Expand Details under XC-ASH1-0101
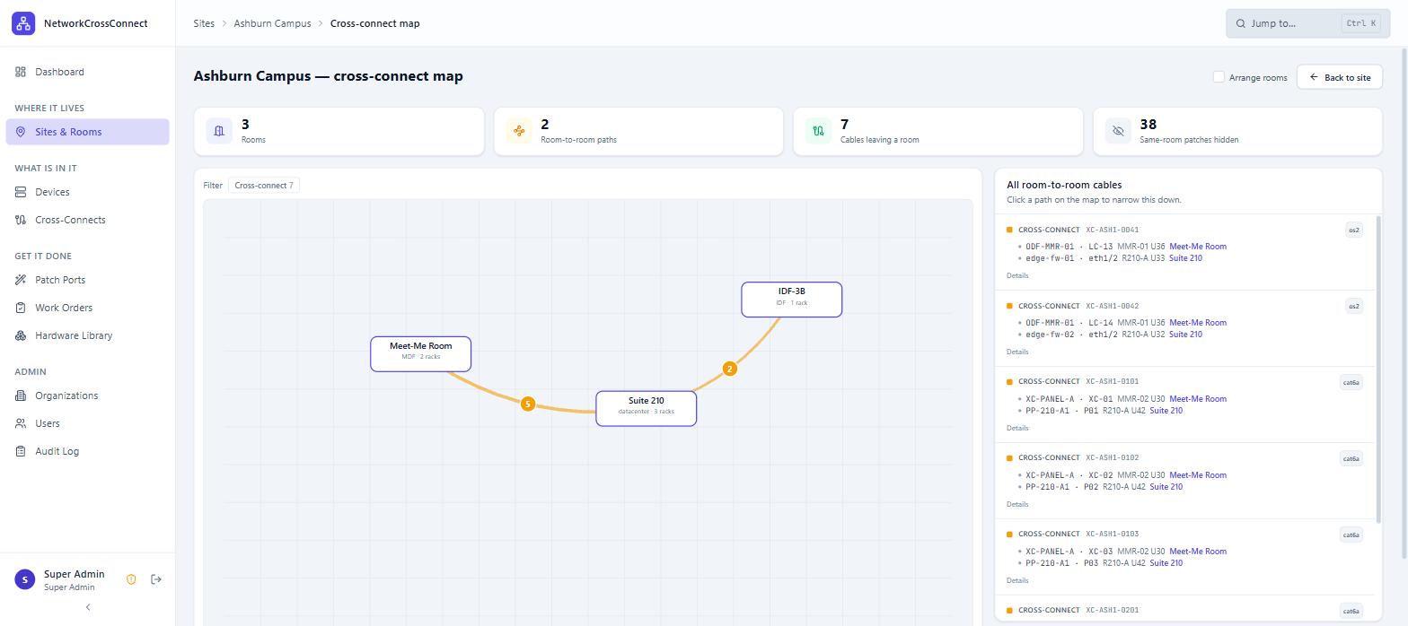1408x626 pixels. coord(1017,428)
